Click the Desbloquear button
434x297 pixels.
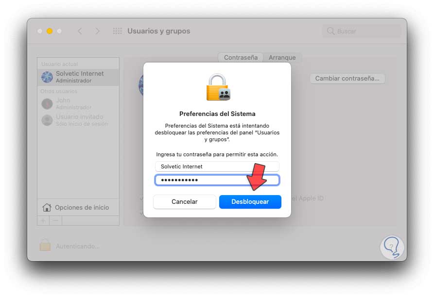pos(250,202)
